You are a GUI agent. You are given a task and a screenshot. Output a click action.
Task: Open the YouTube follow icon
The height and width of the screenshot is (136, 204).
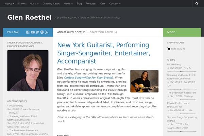33,32
